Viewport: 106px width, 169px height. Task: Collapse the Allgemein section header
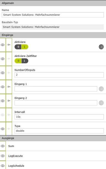[x=53, y=3]
